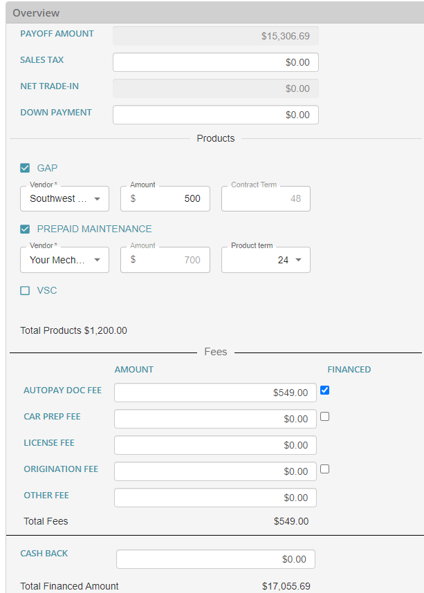Edit the Other Fee amount field
This screenshot has height=593, width=424.
click(215, 498)
